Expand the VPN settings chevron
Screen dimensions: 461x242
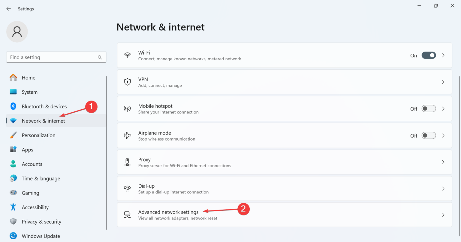pos(443,82)
